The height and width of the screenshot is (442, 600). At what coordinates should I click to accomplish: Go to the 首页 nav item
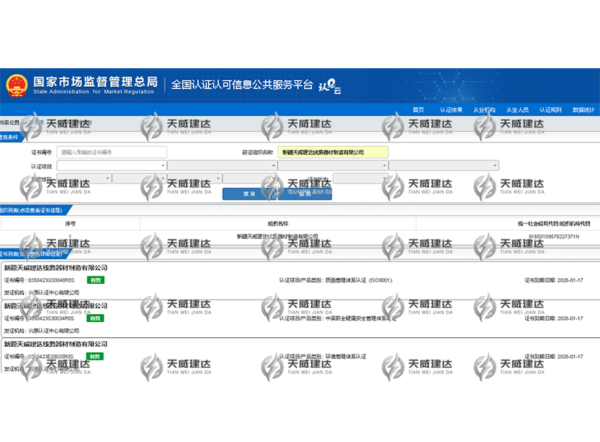pyautogui.click(x=418, y=110)
